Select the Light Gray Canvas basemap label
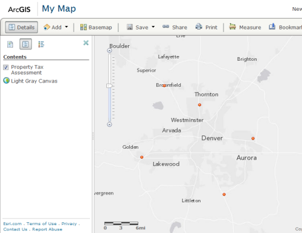 (34, 81)
